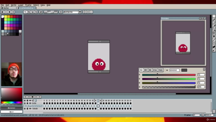The image size is (216, 122).
Task: Click the Frame number field in status bar
Action: pyautogui.click(x=196, y=115)
